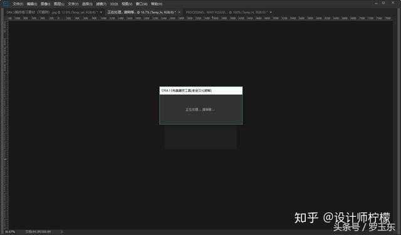This screenshot has width=401, height=235.
Task: Click the zoom percentage field in status bar
Action: [10, 232]
